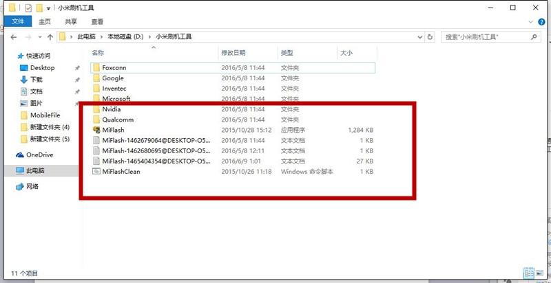Click the Qualcomm folder icon

pos(96,120)
